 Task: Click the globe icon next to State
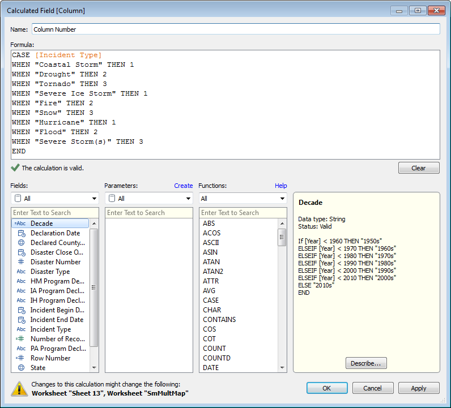tap(21, 368)
